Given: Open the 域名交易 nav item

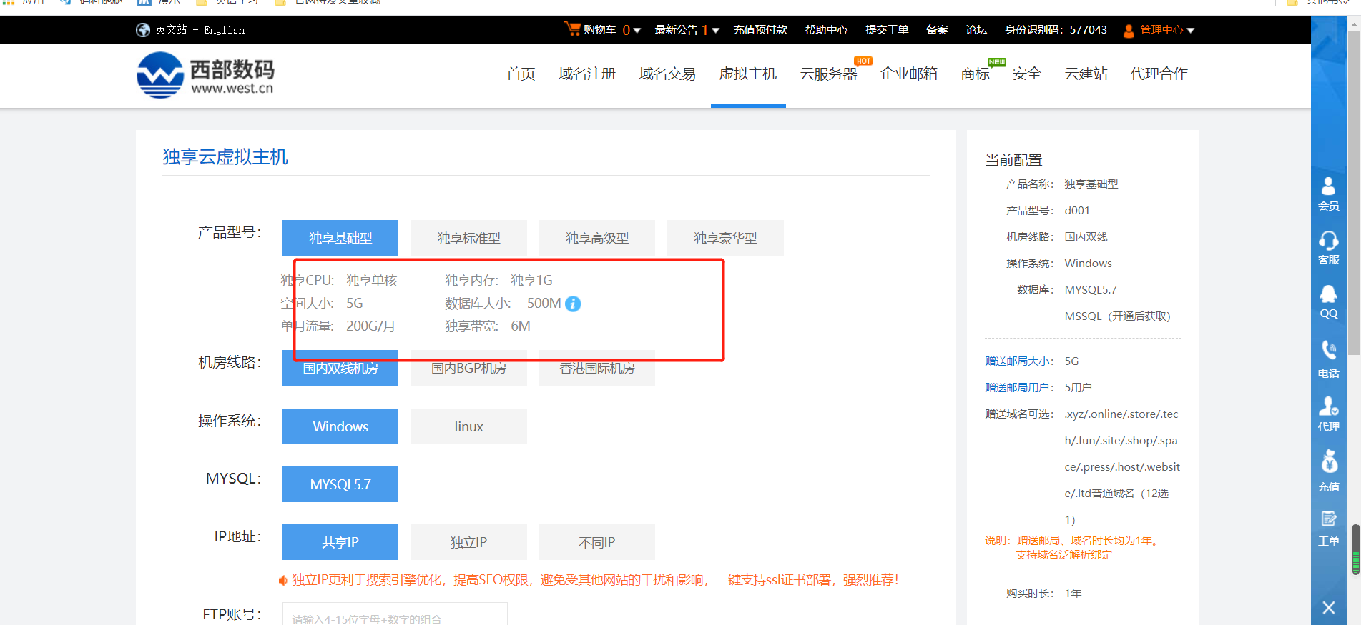Looking at the screenshot, I should (x=667, y=74).
